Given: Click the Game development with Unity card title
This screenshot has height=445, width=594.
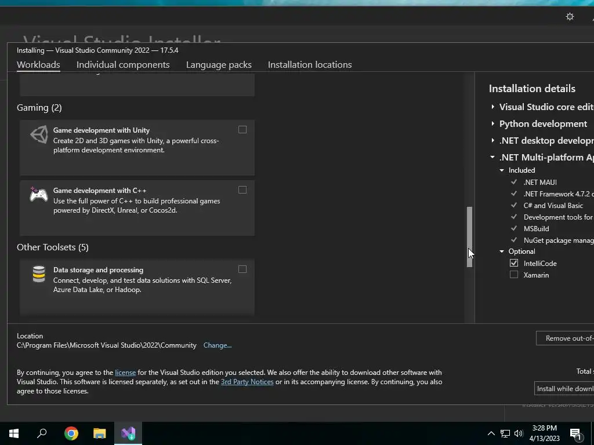Looking at the screenshot, I should tap(101, 130).
